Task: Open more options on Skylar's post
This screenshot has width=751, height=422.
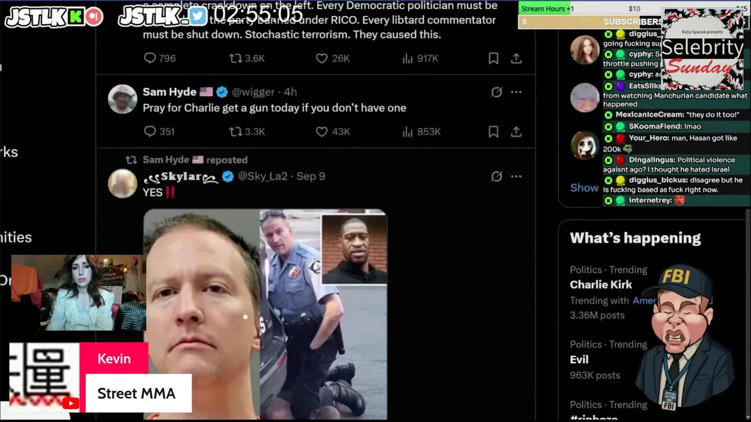Action: coord(516,176)
